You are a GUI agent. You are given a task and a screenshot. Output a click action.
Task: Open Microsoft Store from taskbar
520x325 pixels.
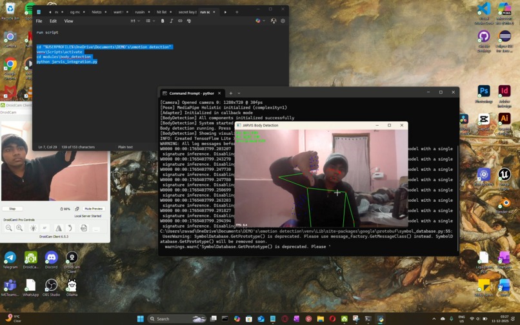click(x=249, y=319)
